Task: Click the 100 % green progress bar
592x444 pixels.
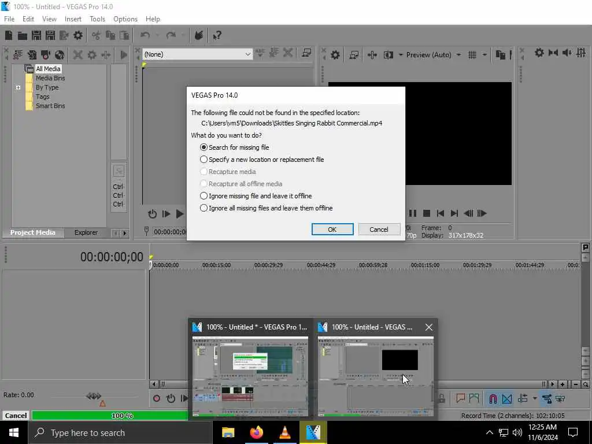Action: (110, 415)
